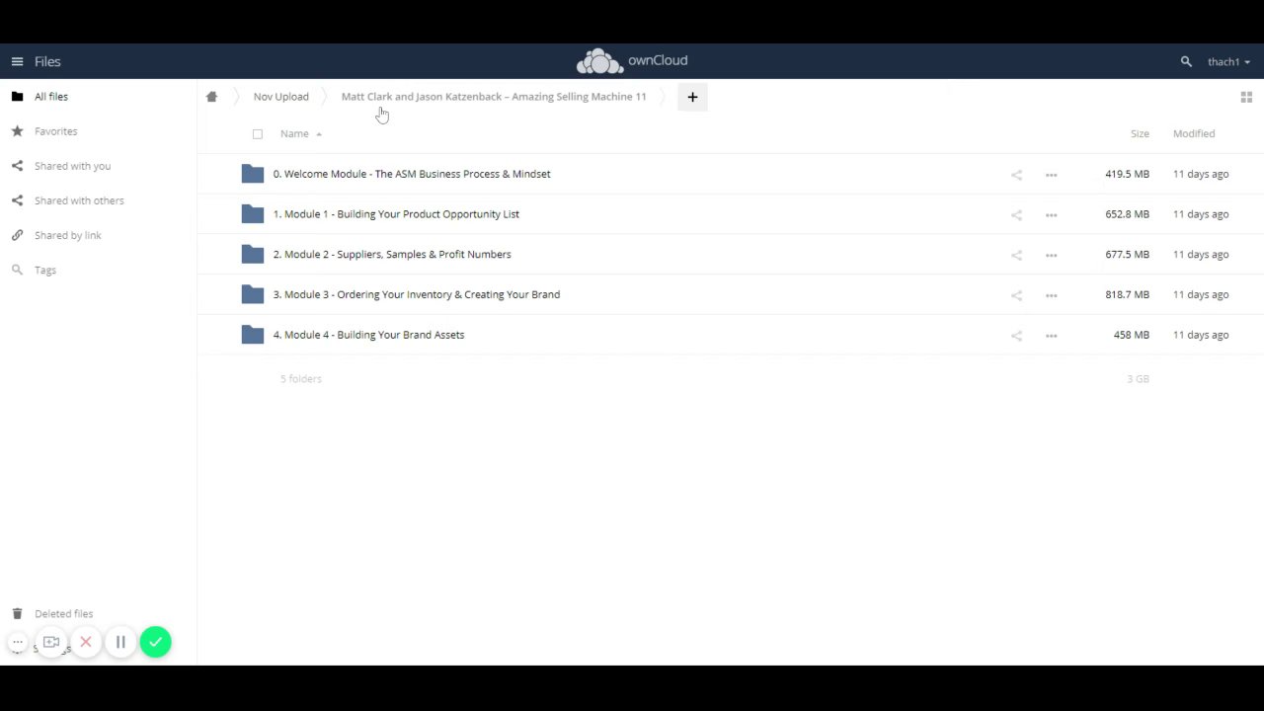Viewport: 1264px width, 711px height.
Task: Click the Shared by link chain icon
Action: coord(17,235)
